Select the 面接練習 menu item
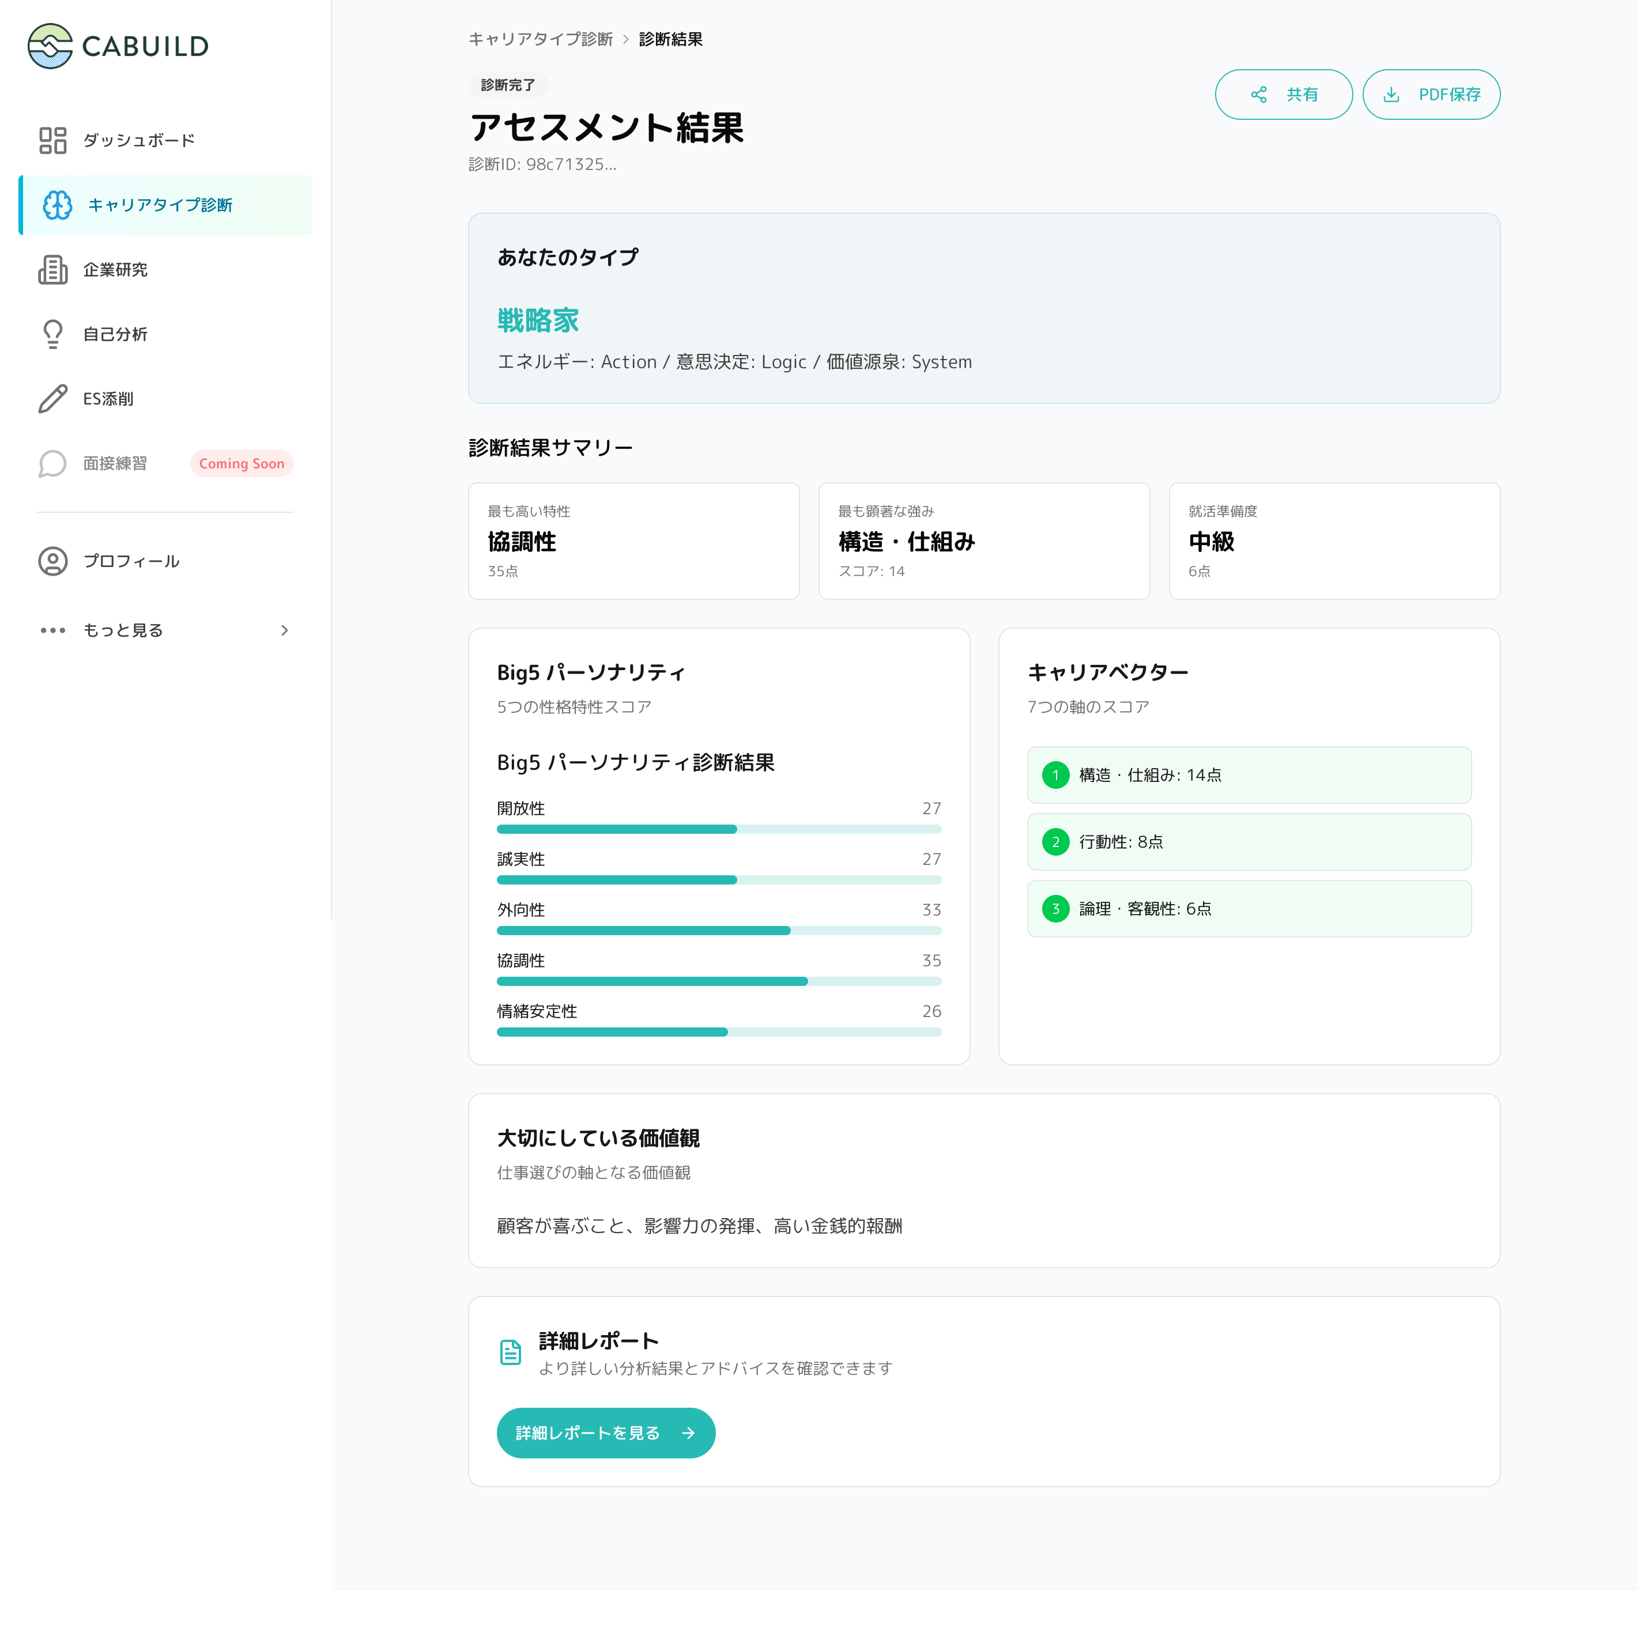Image resolution: width=1637 pixels, height=1648 pixels. [165, 464]
